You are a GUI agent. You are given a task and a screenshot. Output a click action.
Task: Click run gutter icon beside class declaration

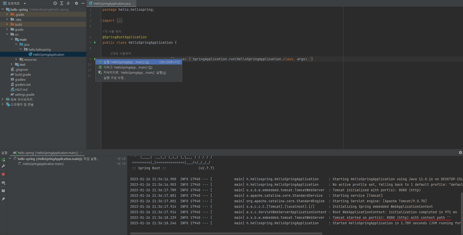coord(95,42)
